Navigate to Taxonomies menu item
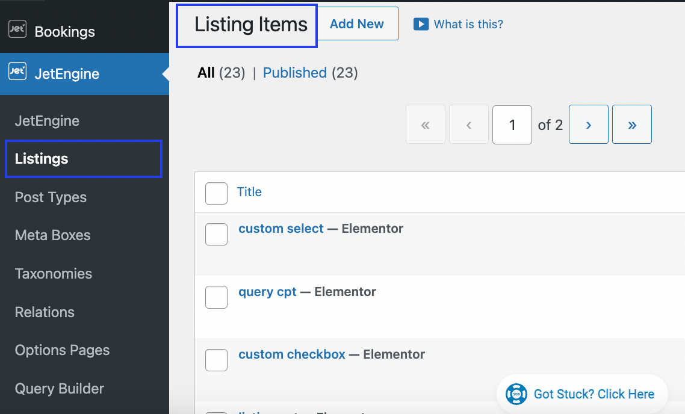This screenshot has height=414, width=685. 54,274
